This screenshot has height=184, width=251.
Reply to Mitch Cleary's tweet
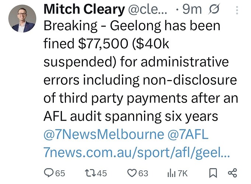[x=49, y=173]
